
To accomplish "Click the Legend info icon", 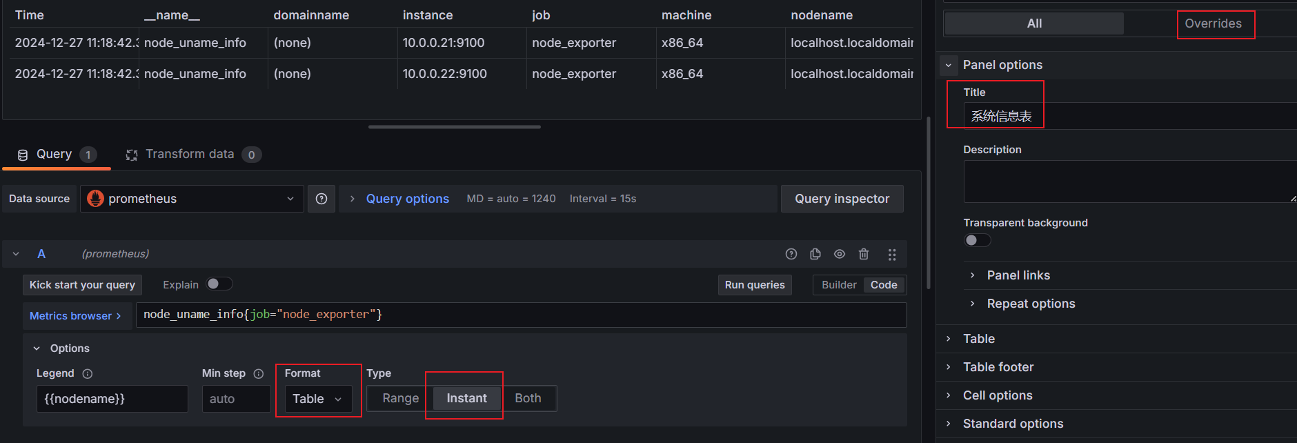I will 88,374.
